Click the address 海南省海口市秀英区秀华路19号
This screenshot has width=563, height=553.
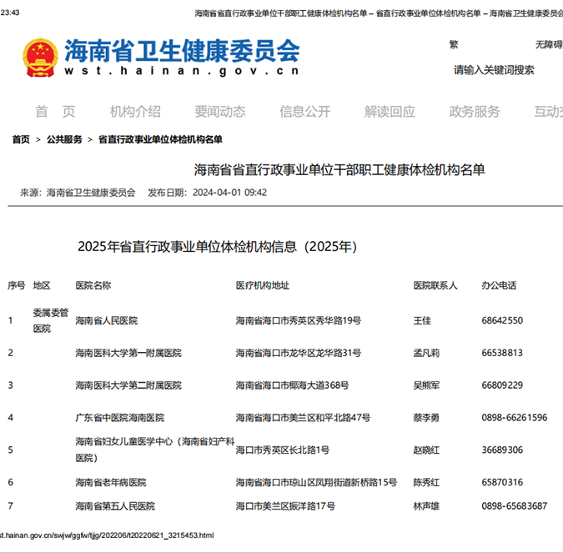click(x=299, y=320)
